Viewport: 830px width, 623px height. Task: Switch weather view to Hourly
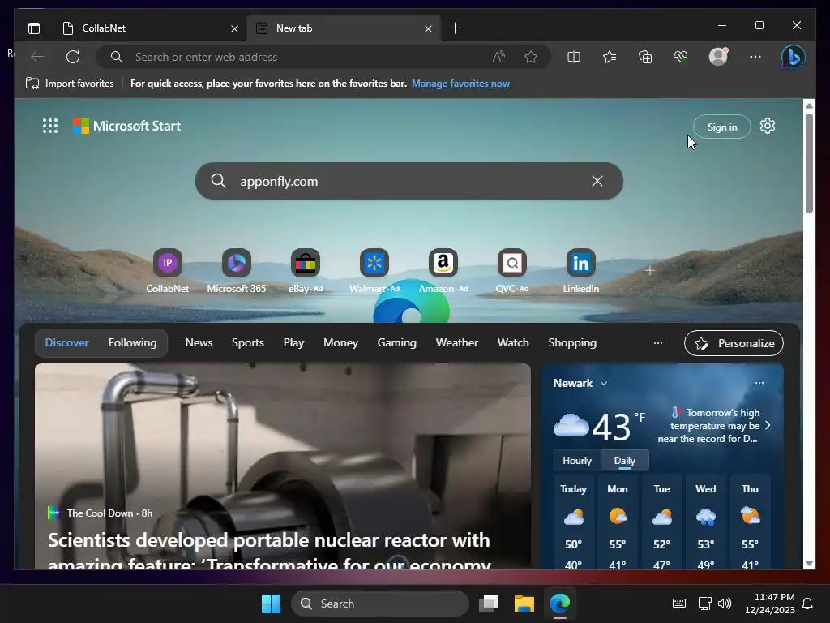pyautogui.click(x=577, y=461)
